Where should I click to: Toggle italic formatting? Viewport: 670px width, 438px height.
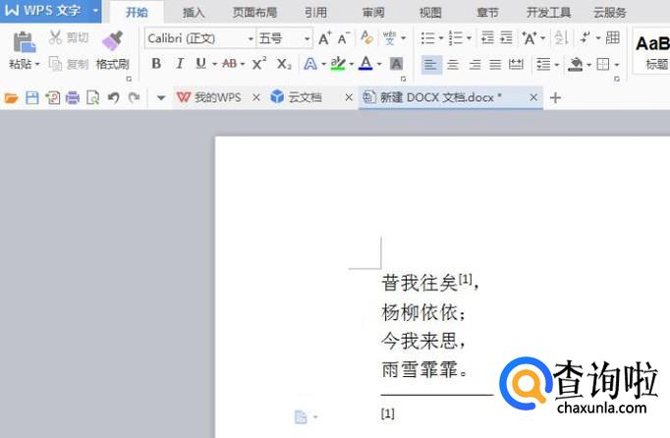click(x=180, y=64)
